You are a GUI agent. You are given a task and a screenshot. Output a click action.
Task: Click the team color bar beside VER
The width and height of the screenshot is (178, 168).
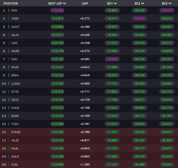(x=9, y=18)
